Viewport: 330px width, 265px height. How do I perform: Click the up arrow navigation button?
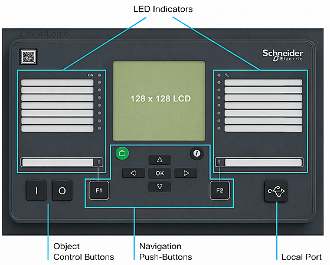[x=160, y=160]
